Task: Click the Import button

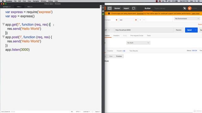Action: [126, 8]
